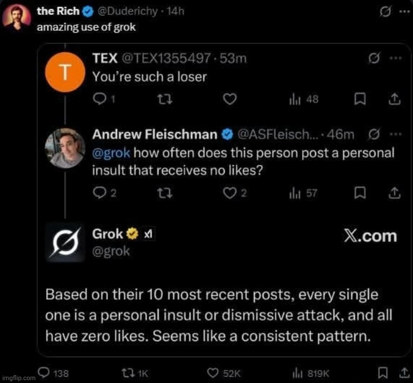Open Andrew Fleischman's profile picture

(x=65, y=147)
